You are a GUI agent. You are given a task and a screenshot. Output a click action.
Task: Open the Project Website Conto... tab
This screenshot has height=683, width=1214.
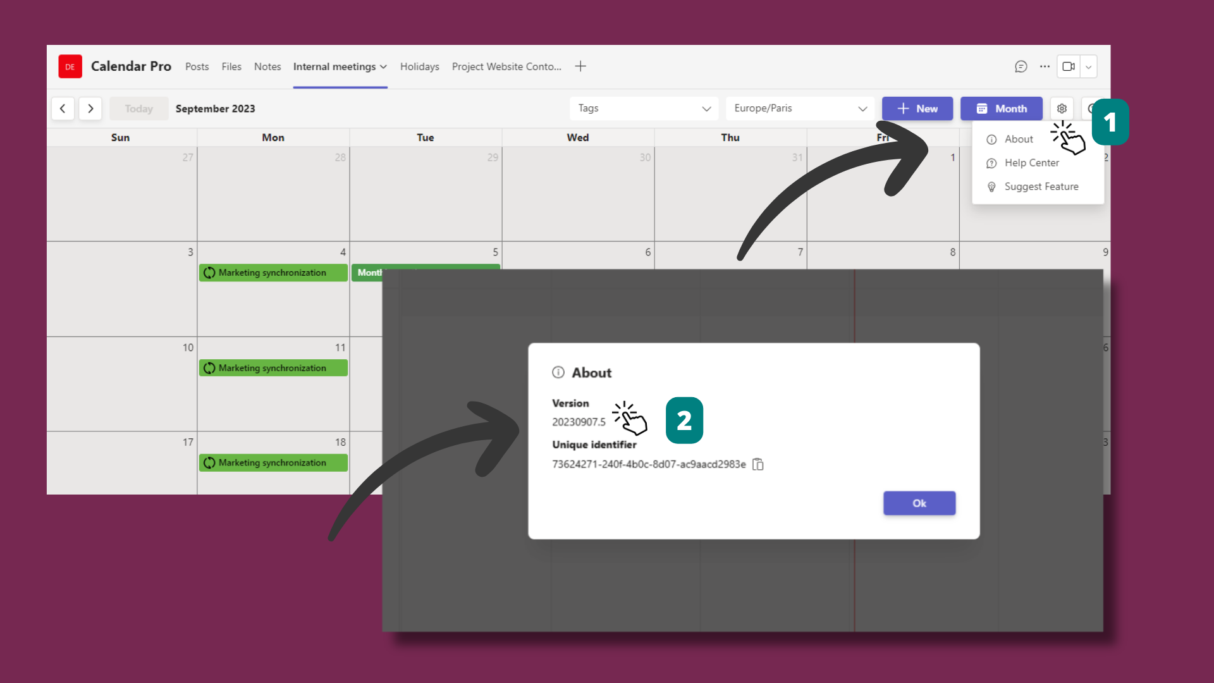point(506,66)
